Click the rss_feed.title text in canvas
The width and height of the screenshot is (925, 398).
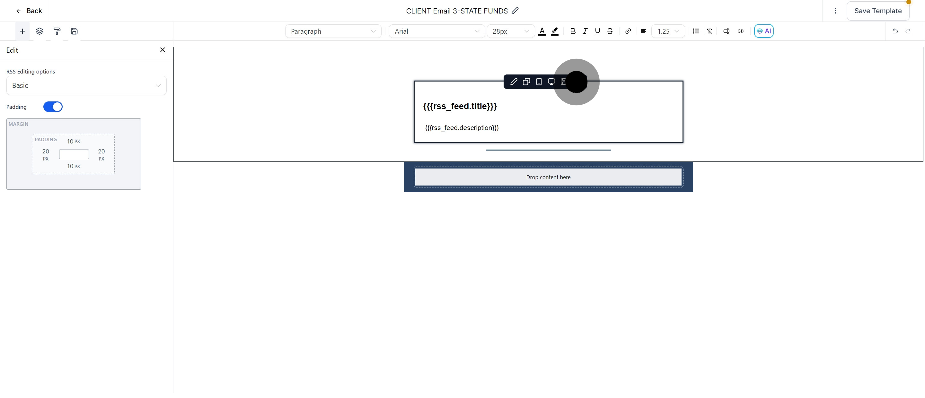[x=460, y=106]
